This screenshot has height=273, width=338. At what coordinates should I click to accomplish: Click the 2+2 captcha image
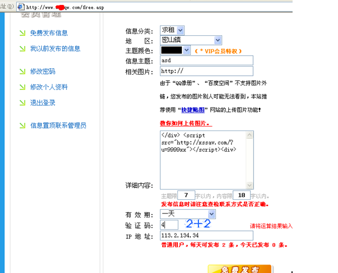click(x=198, y=224)
